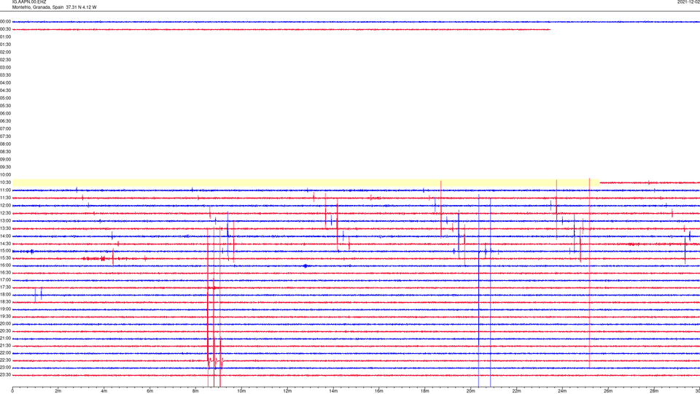
Task: Select the '00:30' time row label
Action: [x=5, y=29]
